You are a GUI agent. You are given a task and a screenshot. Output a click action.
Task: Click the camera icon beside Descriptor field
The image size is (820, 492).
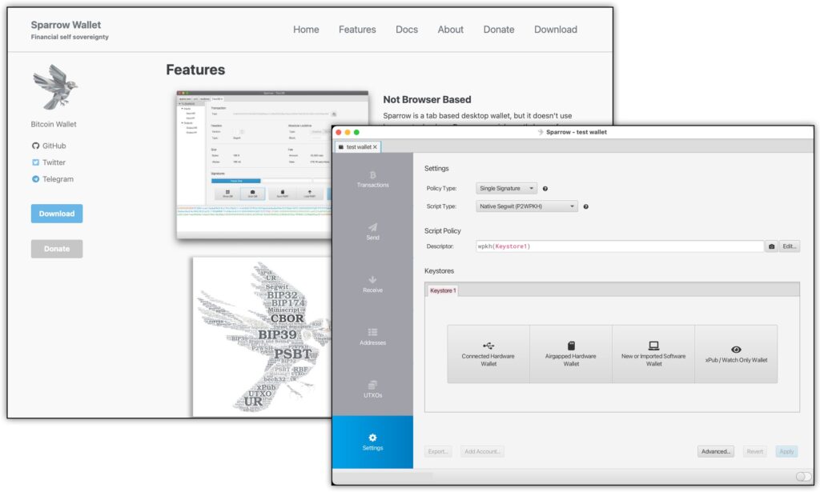tap(771, 246)
